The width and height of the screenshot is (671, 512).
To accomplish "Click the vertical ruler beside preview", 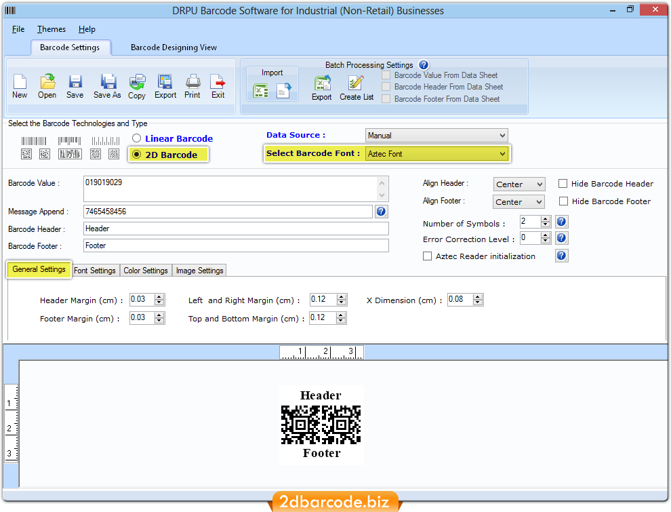I will click(x=11, y=423).
